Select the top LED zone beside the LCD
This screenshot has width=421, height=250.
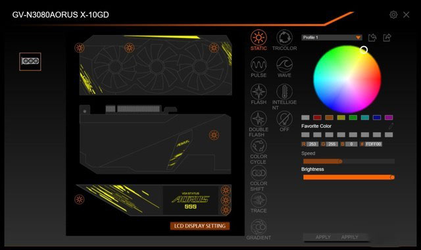226,190
